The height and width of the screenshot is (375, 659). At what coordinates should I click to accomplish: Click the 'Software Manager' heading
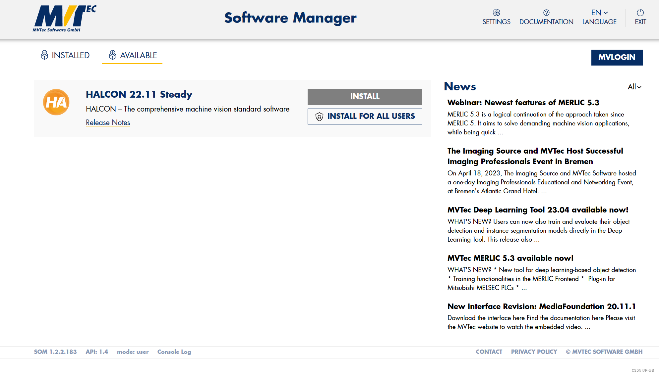290,18
